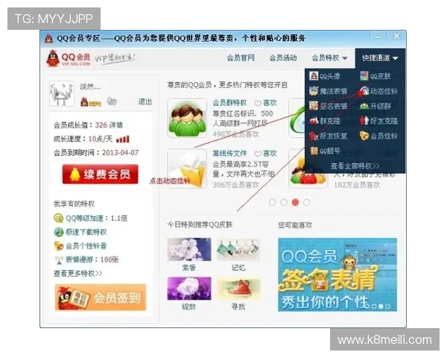Image resolution: width=447 pixels, height=358 pixels.
Task: Like 会员群特权 with heart 喜欢
Action: coord(265,103)
